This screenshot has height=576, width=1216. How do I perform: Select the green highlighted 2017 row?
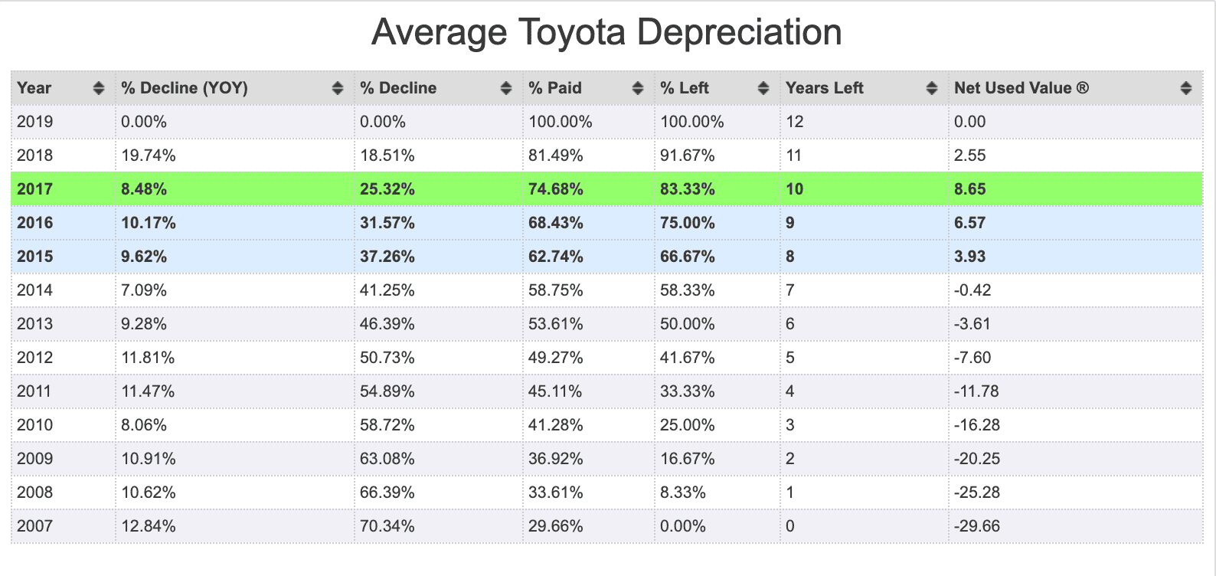tap(606, 189)
